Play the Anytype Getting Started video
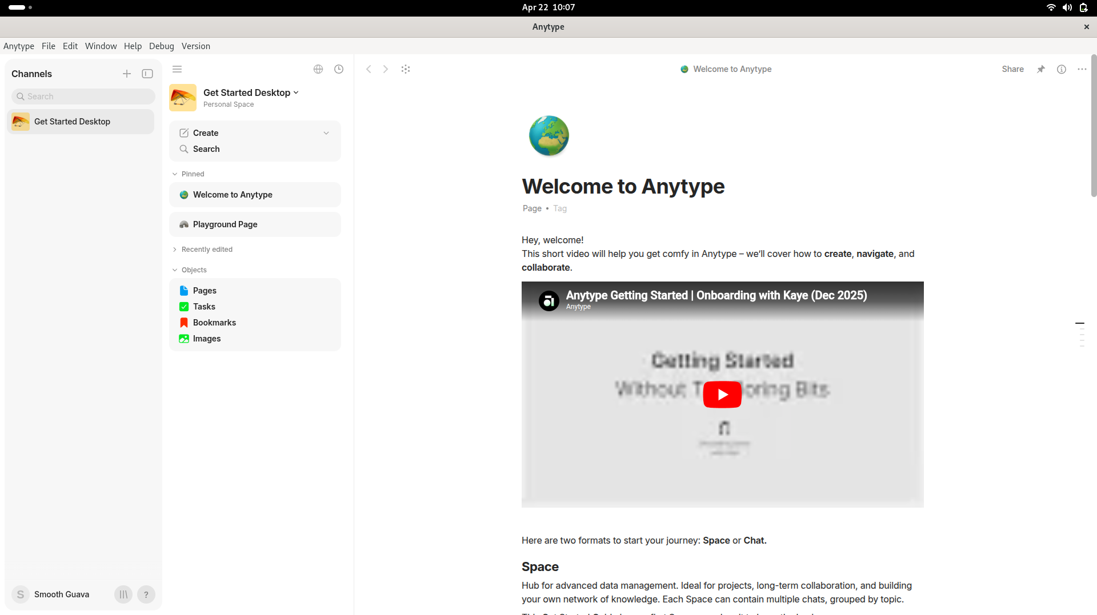The height and width of the screenshot is (615, 1097). click(x=722, y=395)
